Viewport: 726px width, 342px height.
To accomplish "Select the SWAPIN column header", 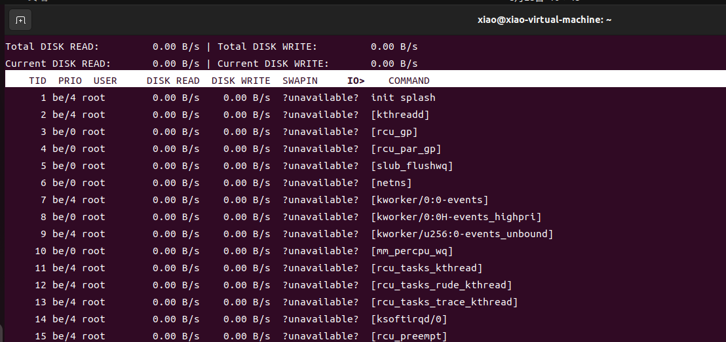I will 300,81.
